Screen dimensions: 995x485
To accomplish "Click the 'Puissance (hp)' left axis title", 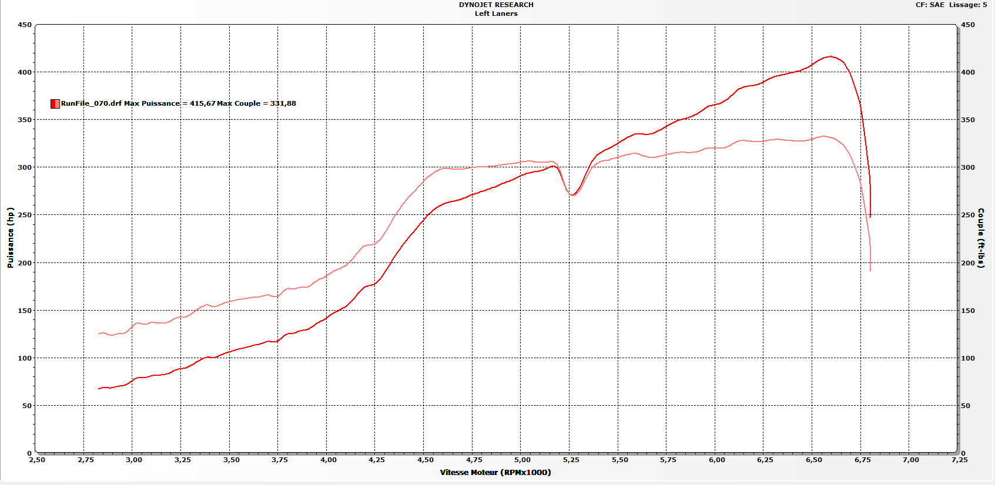I will click(10, 237).
